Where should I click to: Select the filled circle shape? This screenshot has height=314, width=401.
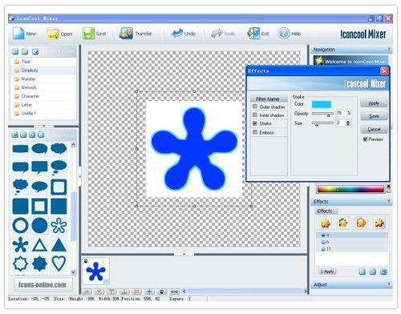pyautogui.click(x=39, y=226)
